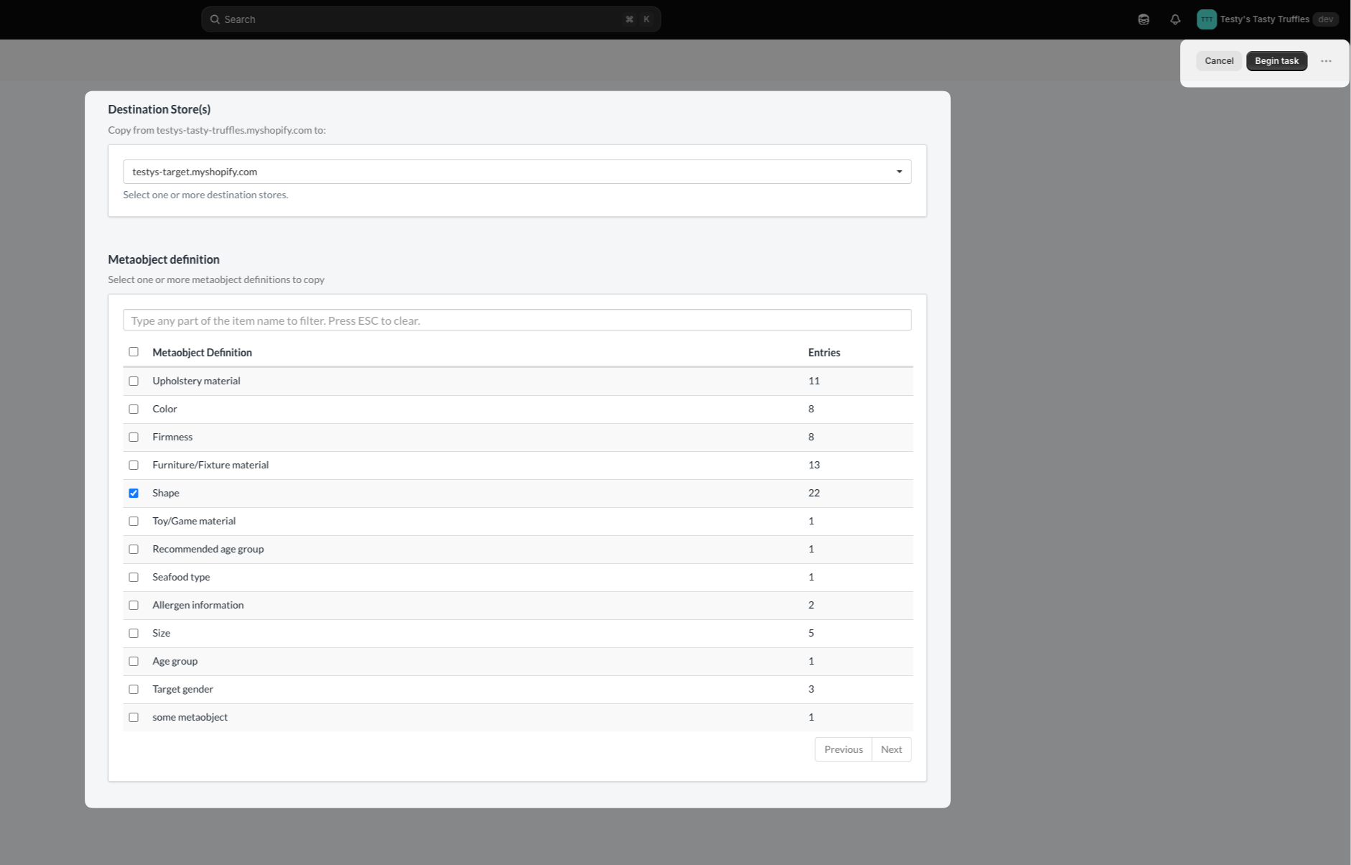Uncheck the Shape checkbox
The height and width of the screenshot is (865, 1351).
pyautogui.click(x=134, y=493)
